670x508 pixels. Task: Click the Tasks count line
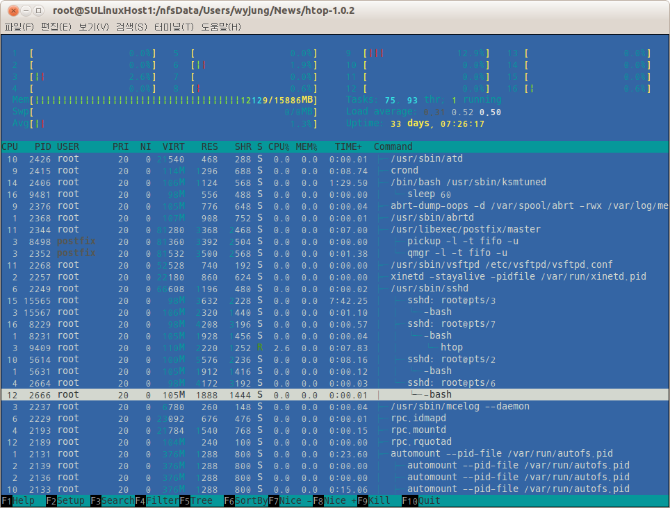[423, 100]
